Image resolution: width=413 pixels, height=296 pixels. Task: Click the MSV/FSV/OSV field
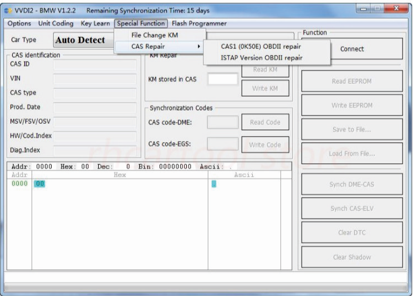pos(95,122)
